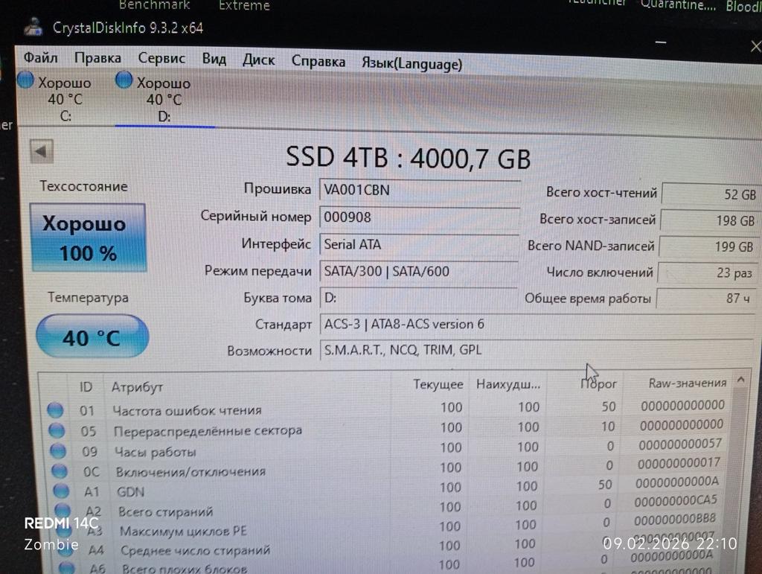Click the 40 °C temperature button

click(x=92, y=338)
